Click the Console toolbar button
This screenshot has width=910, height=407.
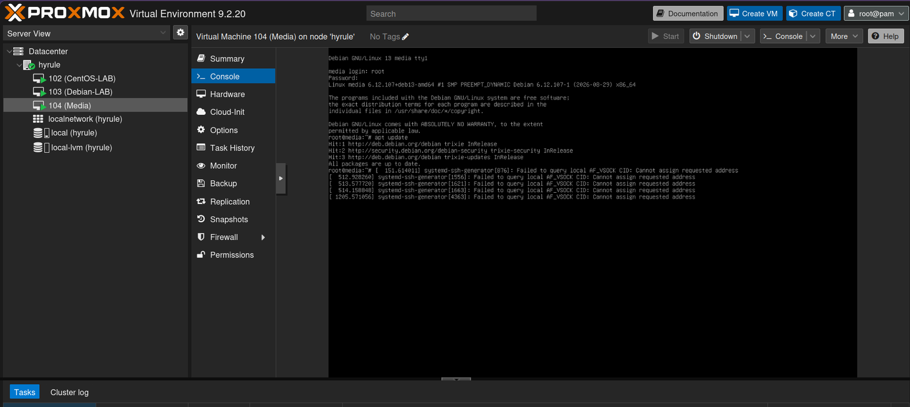point(784,36)
